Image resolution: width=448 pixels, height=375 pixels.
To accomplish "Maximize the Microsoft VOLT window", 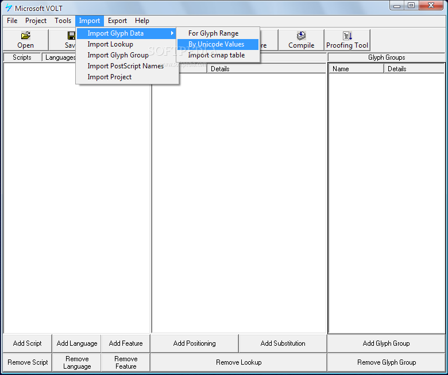I will (x=411, y=5).
